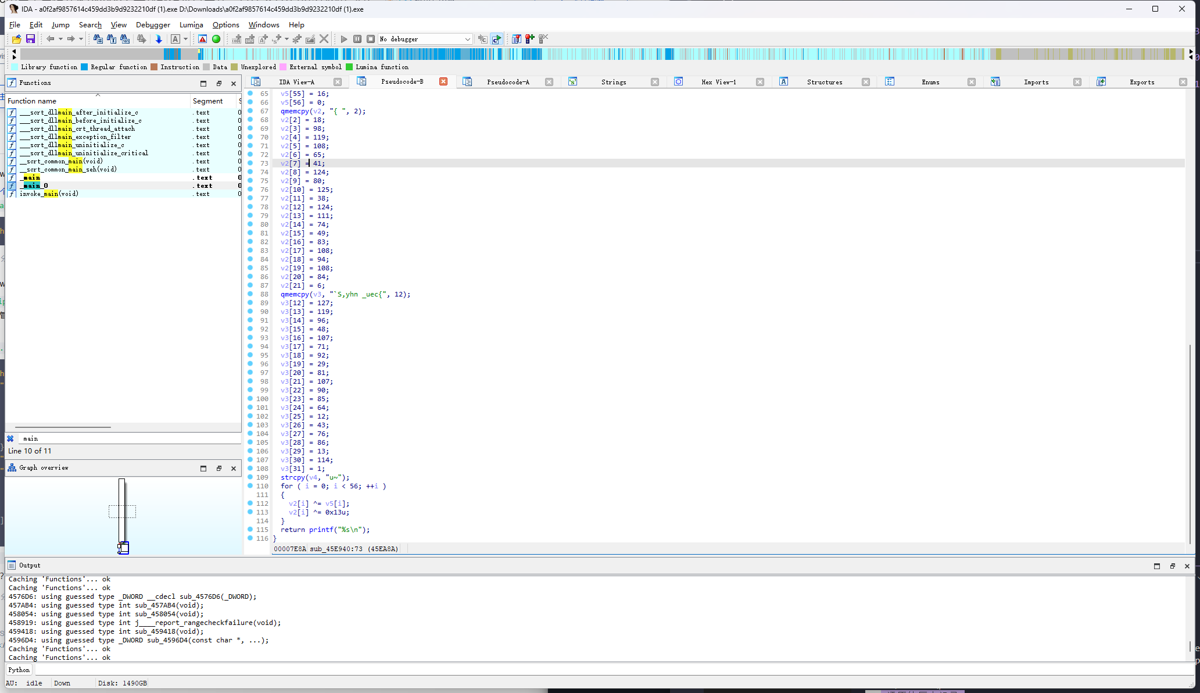1200x693 pixels.
Task: Open the Debugger menu
Action: [153, 24]
